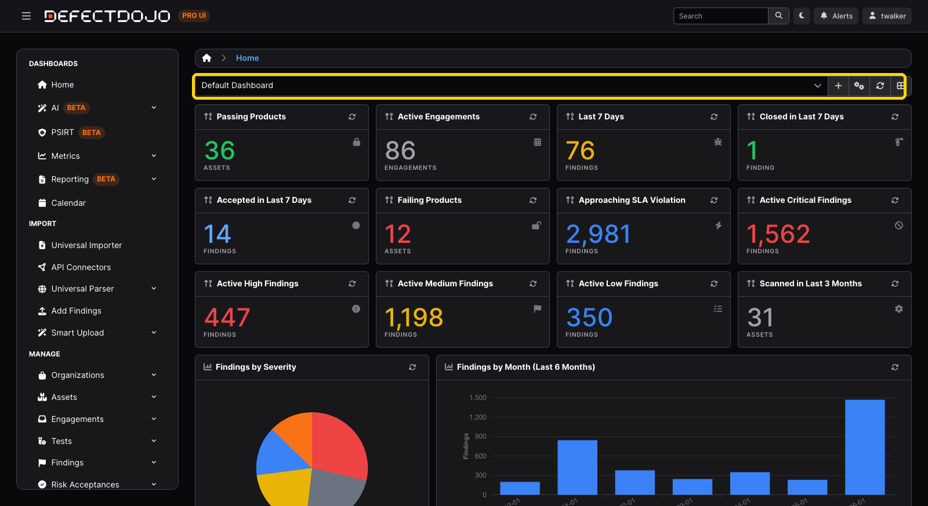Refresh the Failing Products tile
Screen dimensions: 928x506
pyautogui.click(x=533, y=200)
